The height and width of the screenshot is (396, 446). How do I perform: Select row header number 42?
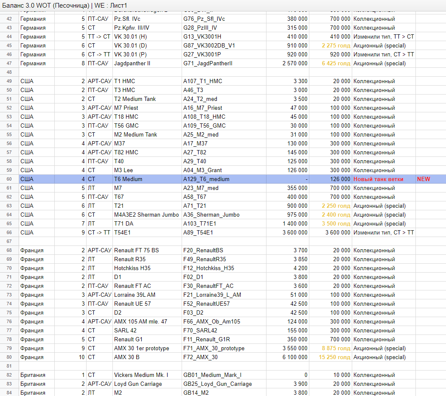[x=9, y=19]
